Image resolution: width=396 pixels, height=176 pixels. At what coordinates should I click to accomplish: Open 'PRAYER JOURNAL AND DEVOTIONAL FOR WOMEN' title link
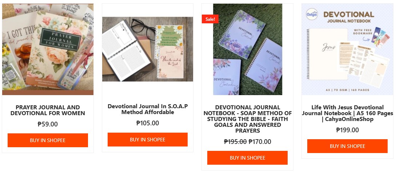click(x=48, y=110)
